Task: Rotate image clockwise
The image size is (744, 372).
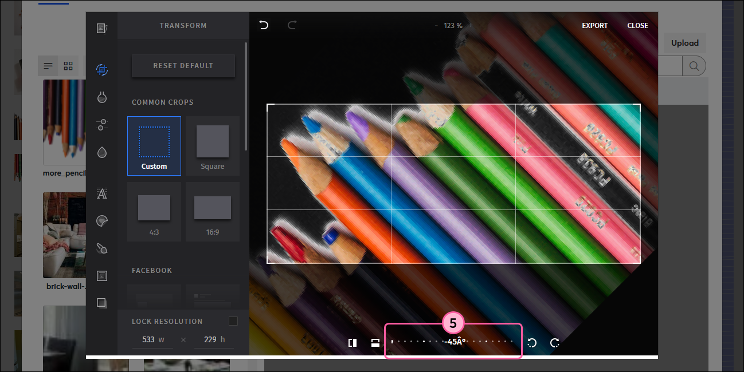Action: (555, 343)
